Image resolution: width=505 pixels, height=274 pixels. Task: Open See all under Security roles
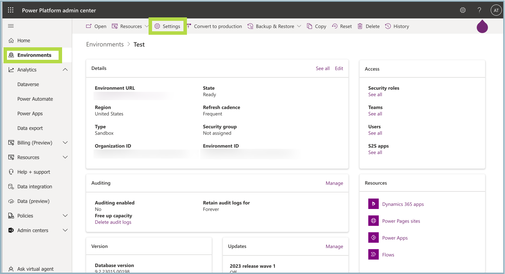coord(375,95)
